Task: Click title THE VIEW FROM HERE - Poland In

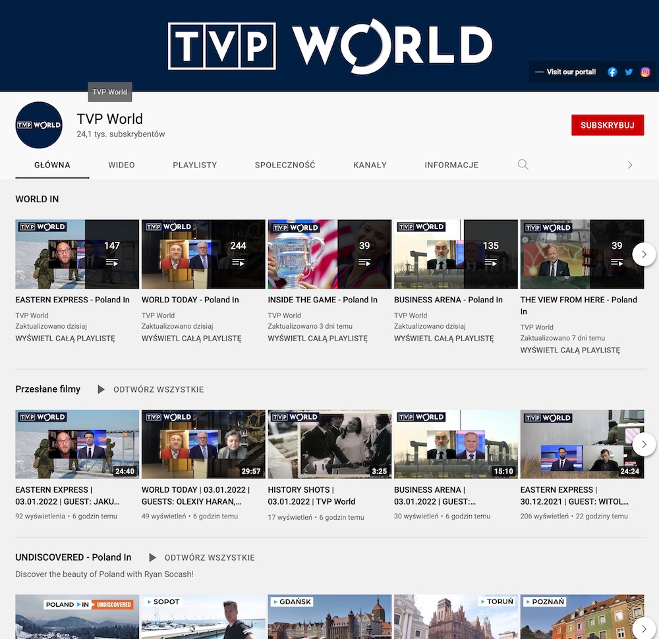Action: pyautogui.click(x=579, y=306)
